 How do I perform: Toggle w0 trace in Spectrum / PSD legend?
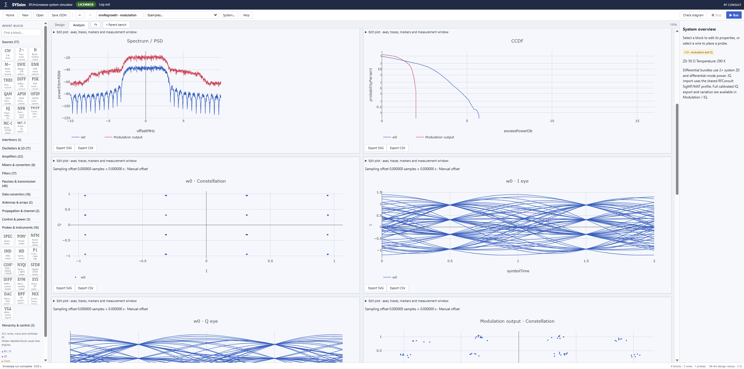coord(79,137)
